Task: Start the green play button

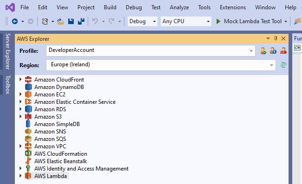Action: tap(218, 21)
